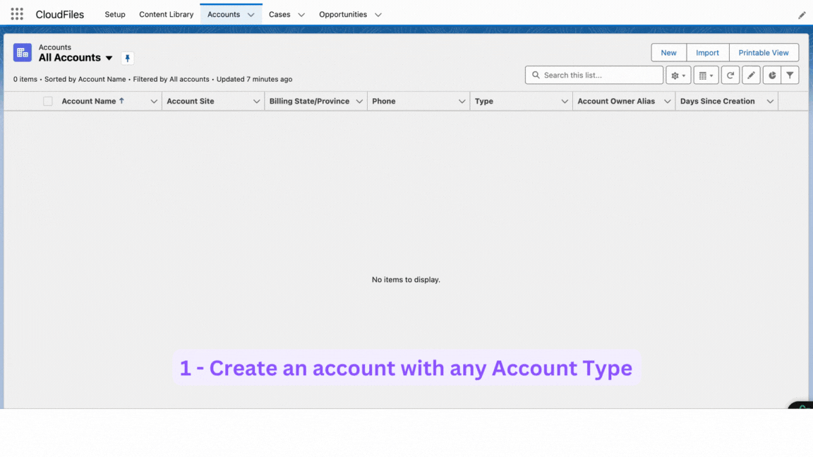
Task: Click the filter icon
Action: (790, 75)
